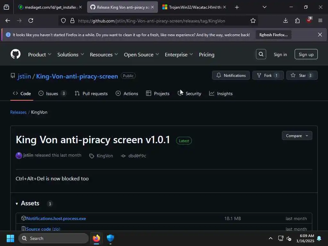The width and height of the screenshot is (328, 246).
Task: Expand the Product menu
Action: pyautogui.click(x=39, y=54)
